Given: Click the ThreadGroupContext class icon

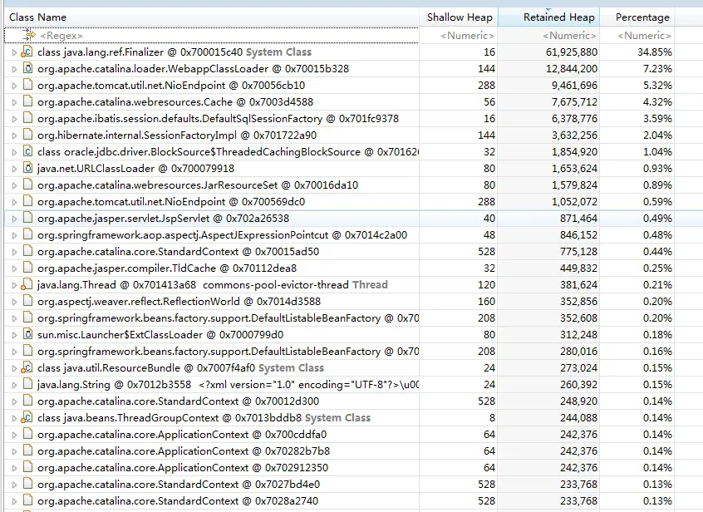Looking at the screenshot, I should (27, 417).
